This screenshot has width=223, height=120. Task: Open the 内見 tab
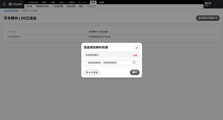point(53,2)
